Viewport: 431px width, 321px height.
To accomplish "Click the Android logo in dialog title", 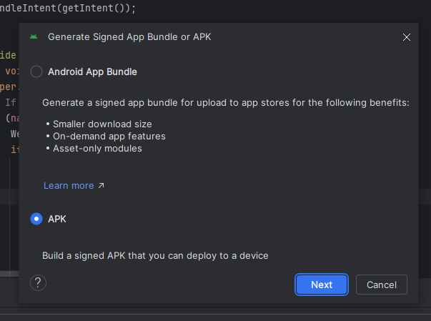I will [34, 36].
